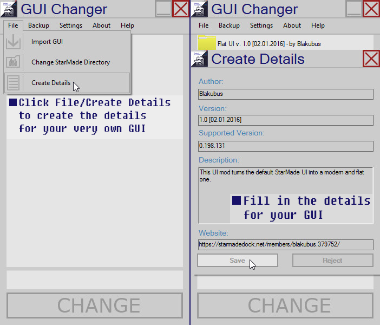Viewport: 380px width, 325px height.
Task: Click the right window GUI Changer logo
Action: coord(199,9)
